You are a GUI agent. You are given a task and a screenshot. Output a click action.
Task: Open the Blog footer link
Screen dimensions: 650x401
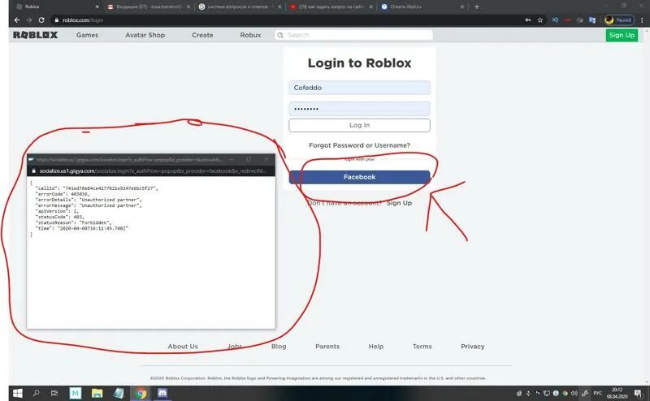pyautogui.click(x=279, y=347)
